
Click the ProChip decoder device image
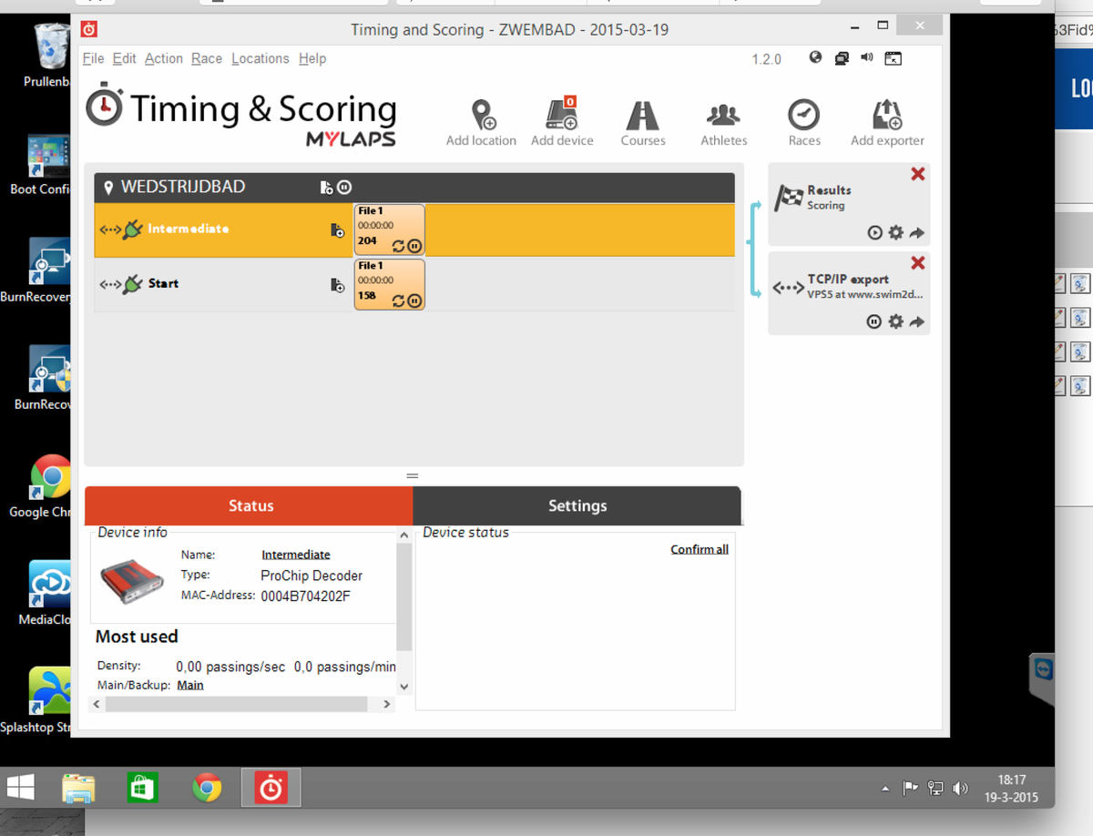(132, 582)
